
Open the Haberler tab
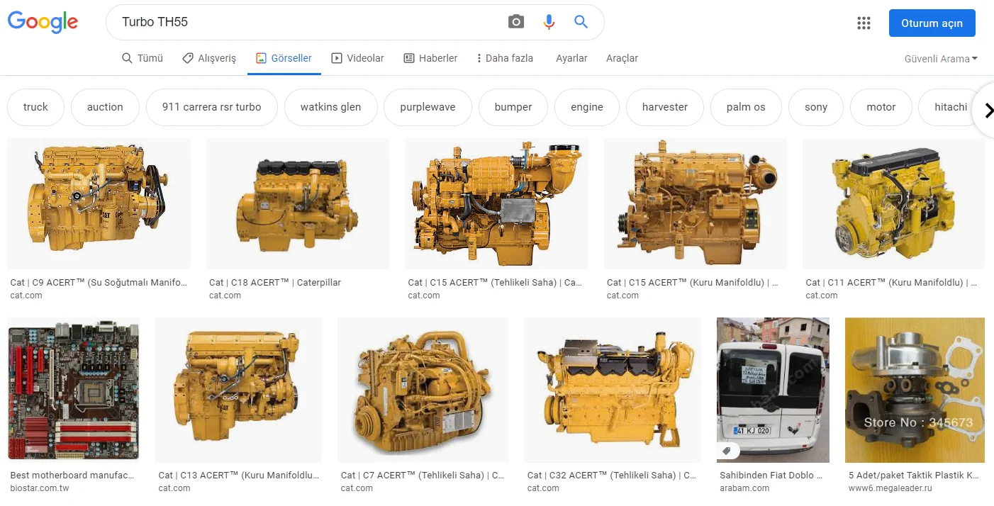[x=430, y=58]
